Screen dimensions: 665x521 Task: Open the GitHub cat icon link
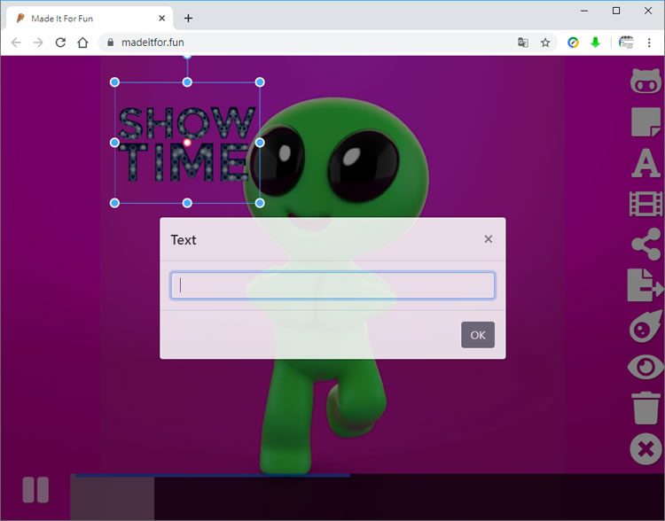click(x=645, y=81)
